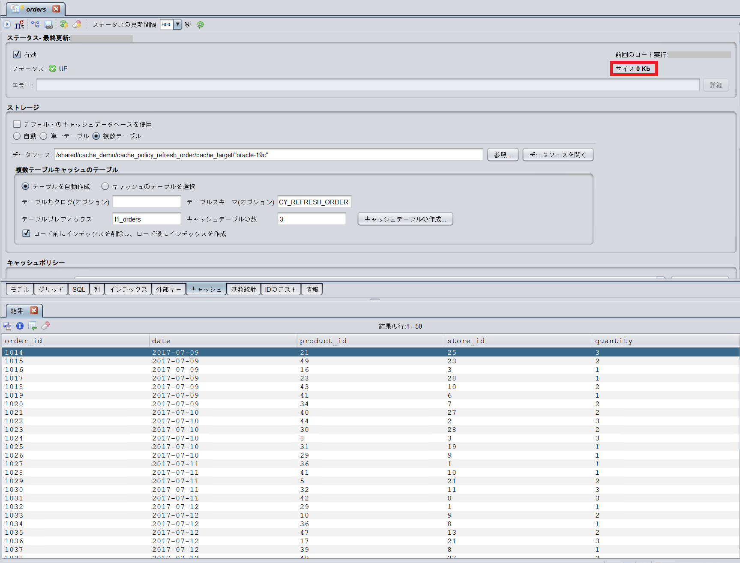Click the テーブルプレフィックス field l1_orders
Viewport: 740px width, 563px height.
(x=147, y=219)
